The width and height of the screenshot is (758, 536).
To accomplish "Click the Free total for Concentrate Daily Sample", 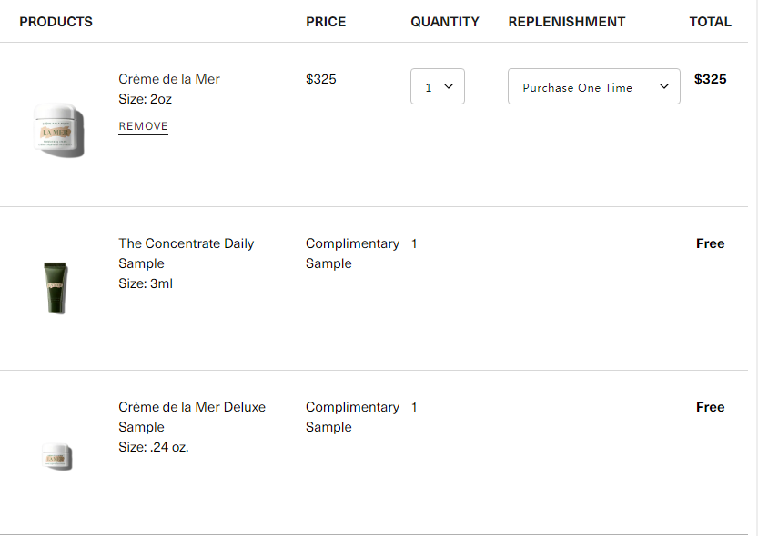I will click(x=710, y=243).
